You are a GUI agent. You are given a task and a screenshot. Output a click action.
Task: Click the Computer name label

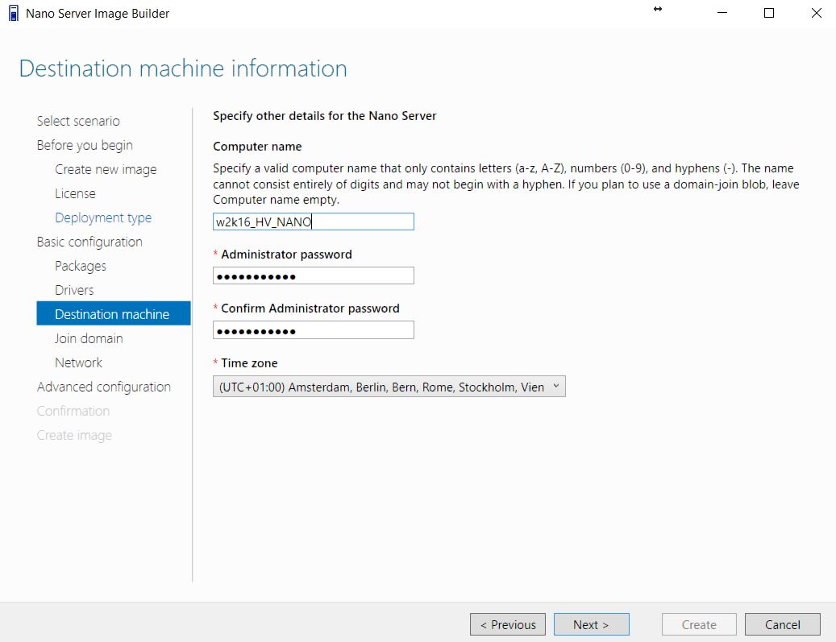tap(257, 147)
